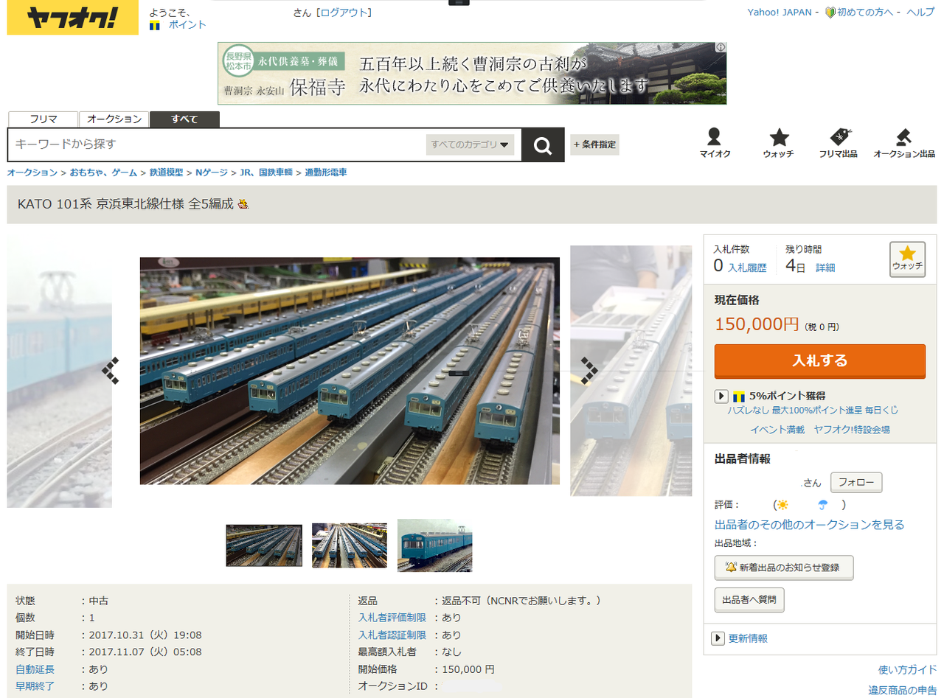Open the 初めての方へ link
The width and height of the screenshot is (944, 698).
[865, 13]
